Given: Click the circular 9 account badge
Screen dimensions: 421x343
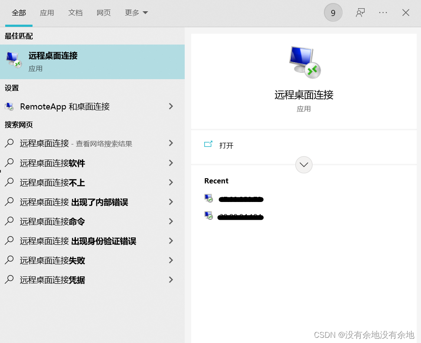Looking at the screenshot, I should [x=333, y=13].
